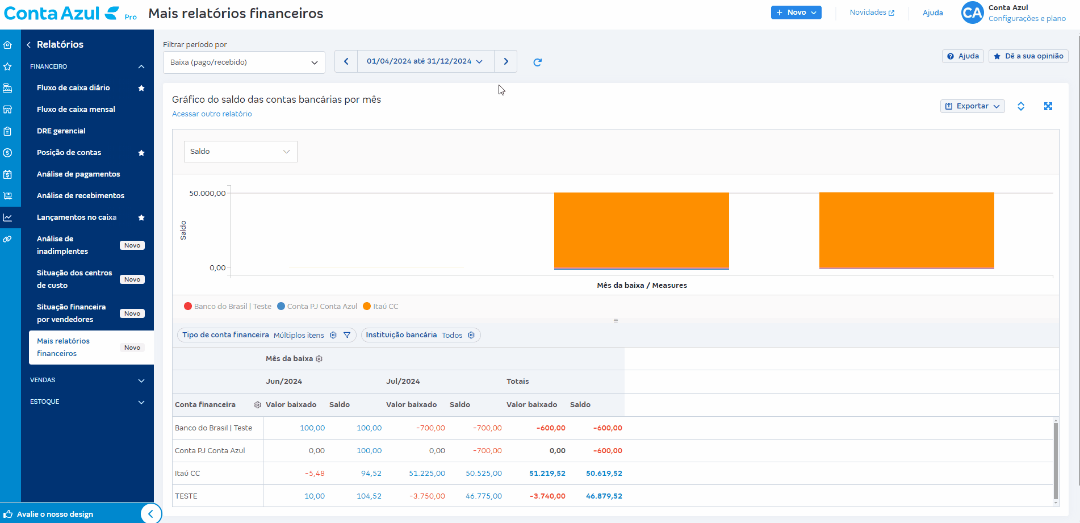Refresh the report data icon
The width and height of the screenshot is (1080, 523).
(537, 62)
